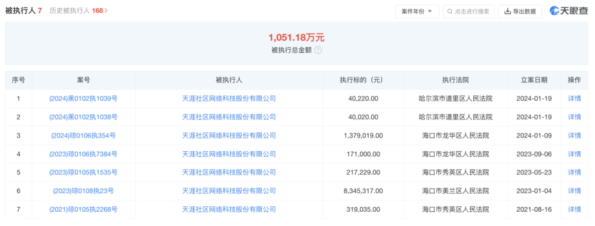Click the 导出数据 export button

point(520,12)
